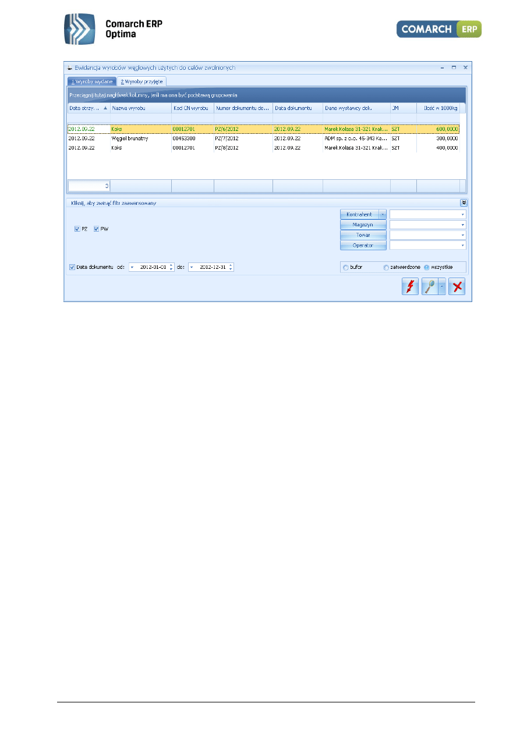Click sort arrow on Data otrzymania column

pyautogui.click(x=105, y=108)
